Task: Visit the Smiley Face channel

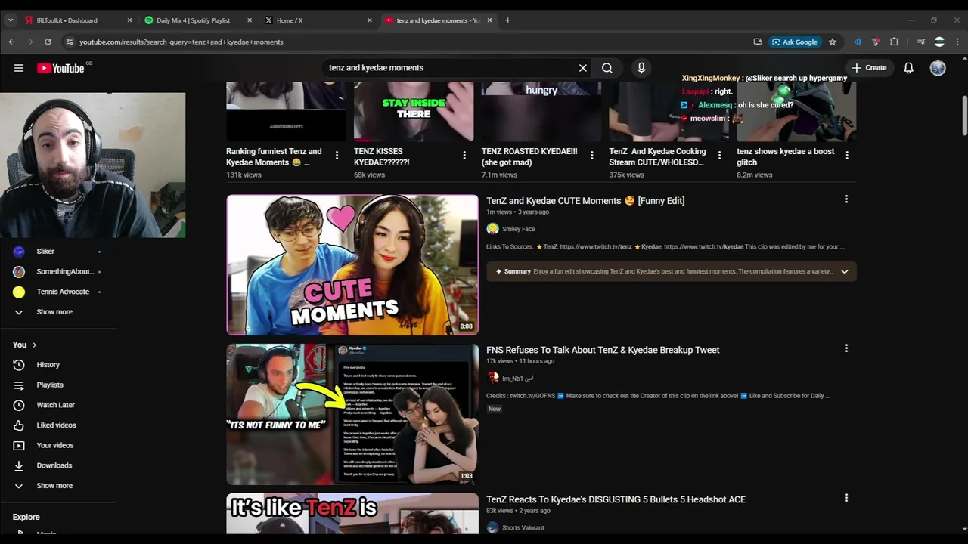Action: pos(518,229)
